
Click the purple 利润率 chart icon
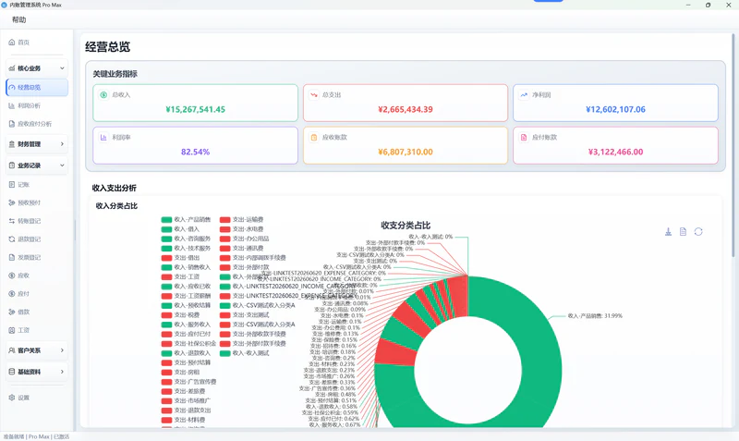[103, 137]
